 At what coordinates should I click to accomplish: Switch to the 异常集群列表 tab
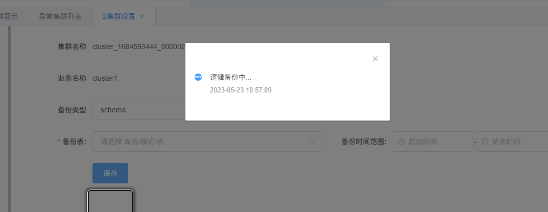tap(60, 16)
